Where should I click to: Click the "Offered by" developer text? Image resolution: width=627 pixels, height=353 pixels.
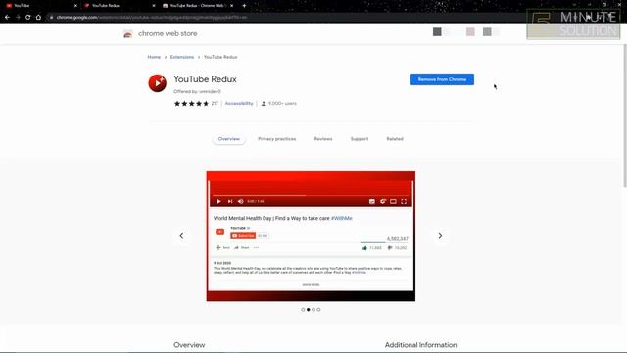197,91
